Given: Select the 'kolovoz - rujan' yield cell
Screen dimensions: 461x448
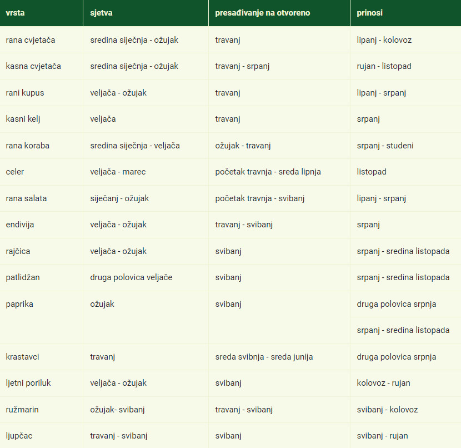Looking at the screenshot, I should coord(383,383).
